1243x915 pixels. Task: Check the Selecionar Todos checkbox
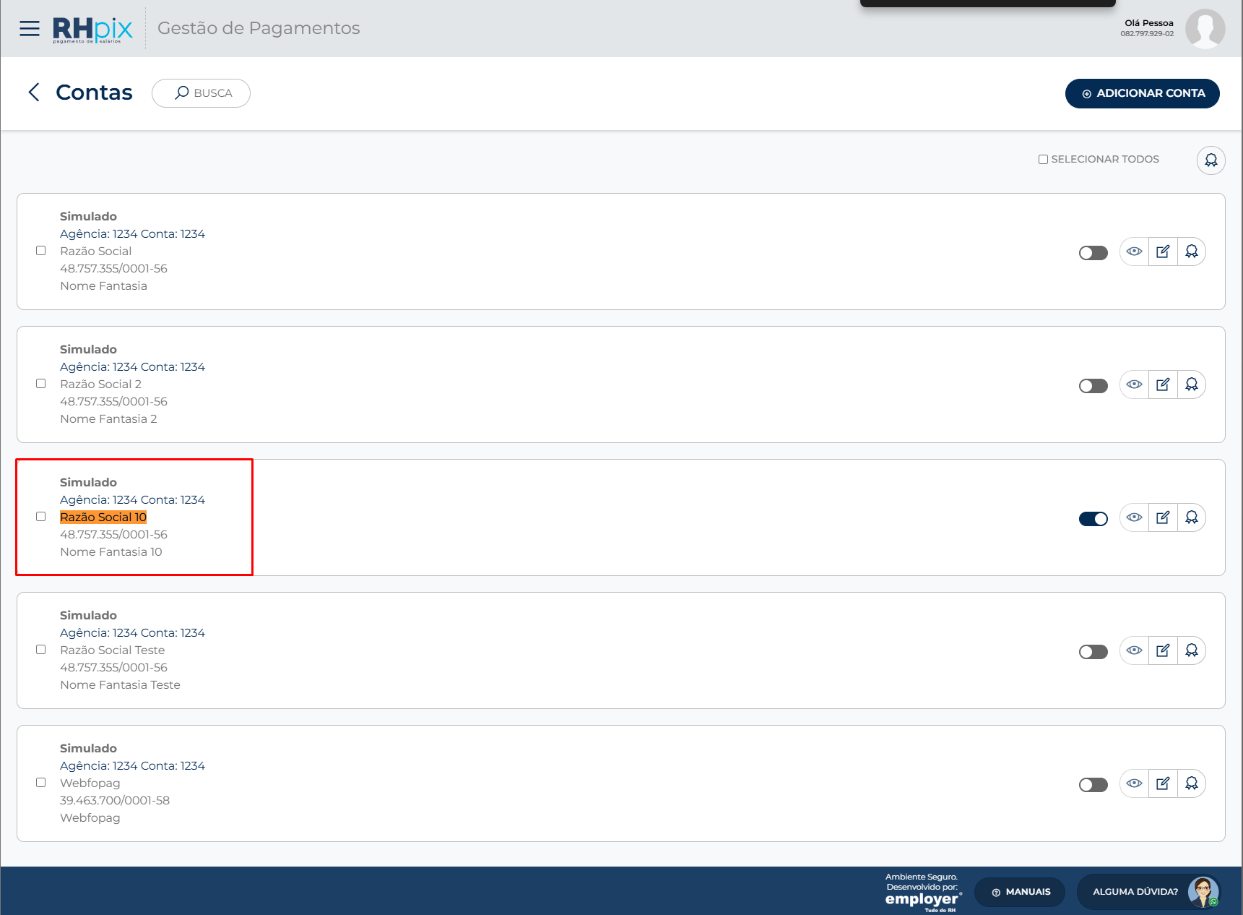1043,159
